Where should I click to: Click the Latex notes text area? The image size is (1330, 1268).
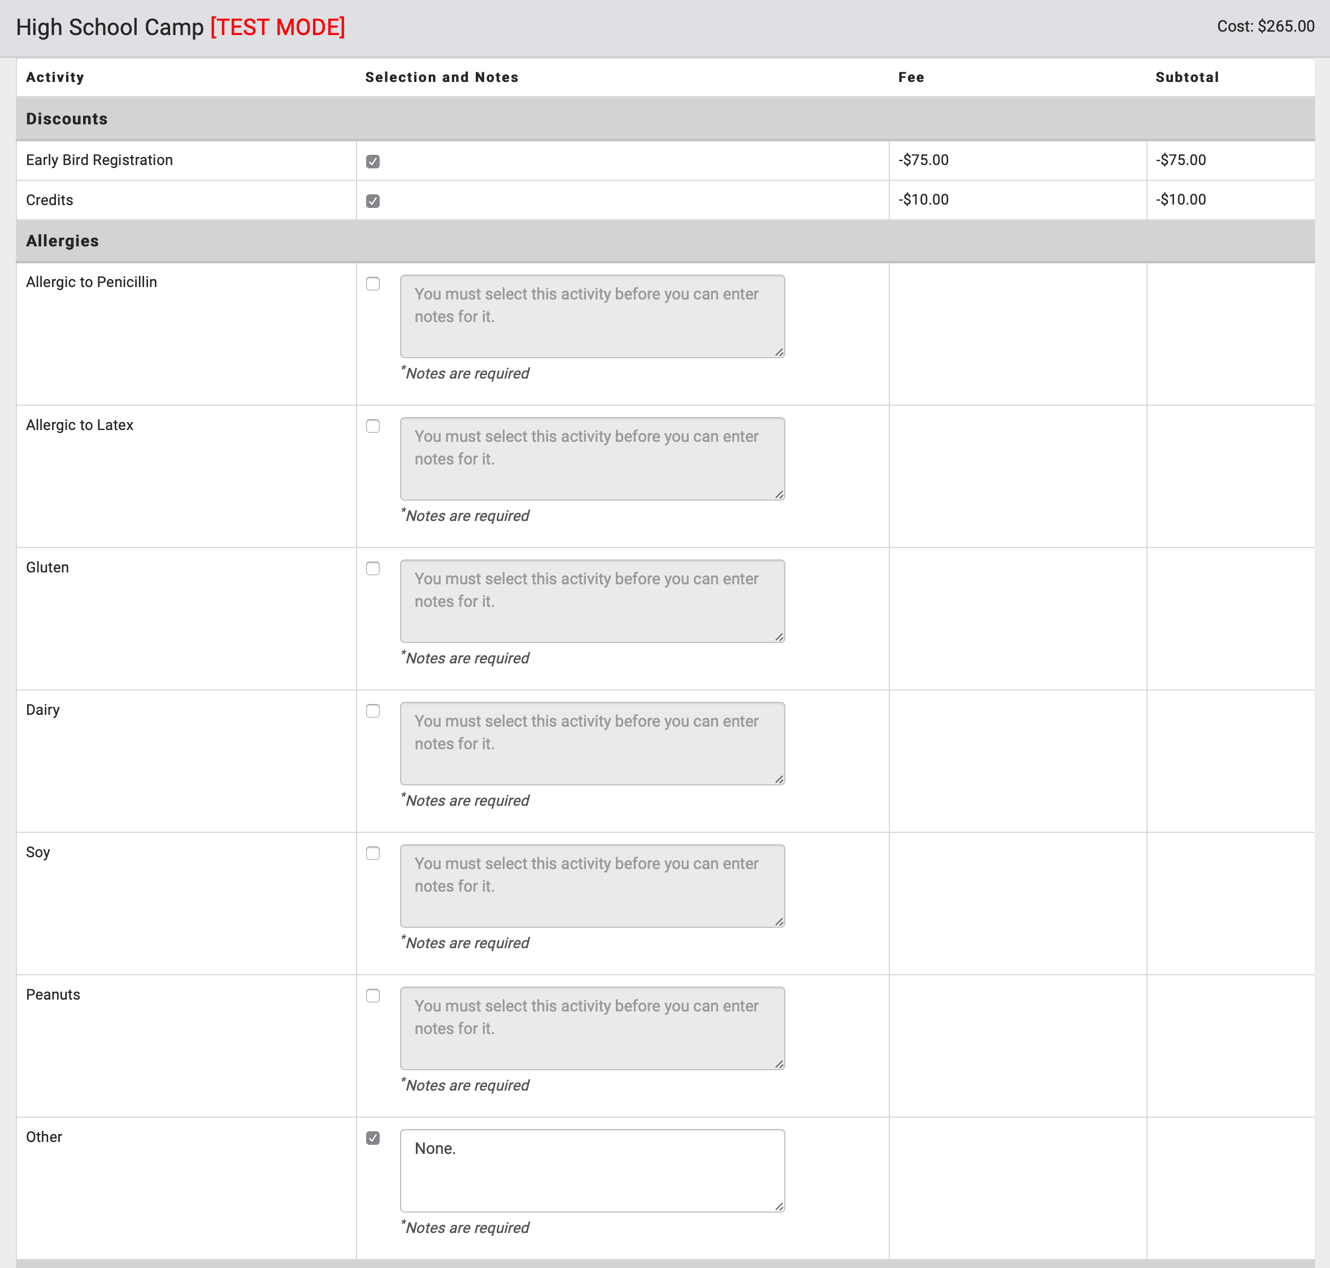click(x=592, y=459)
